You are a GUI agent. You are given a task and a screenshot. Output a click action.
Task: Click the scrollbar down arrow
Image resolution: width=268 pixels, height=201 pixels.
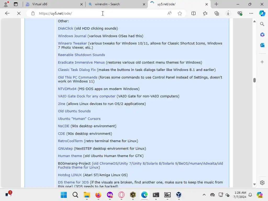click(x=254, y=184)
